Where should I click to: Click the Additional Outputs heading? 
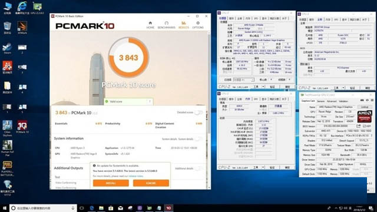68,168
